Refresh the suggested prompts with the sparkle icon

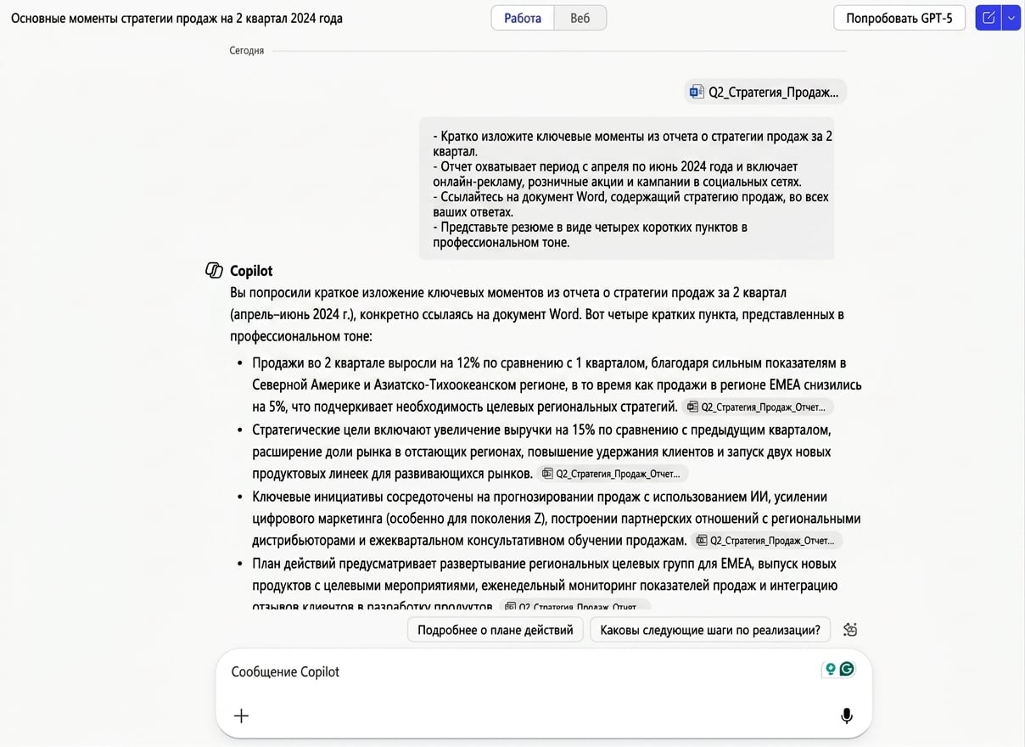[850, 630]
